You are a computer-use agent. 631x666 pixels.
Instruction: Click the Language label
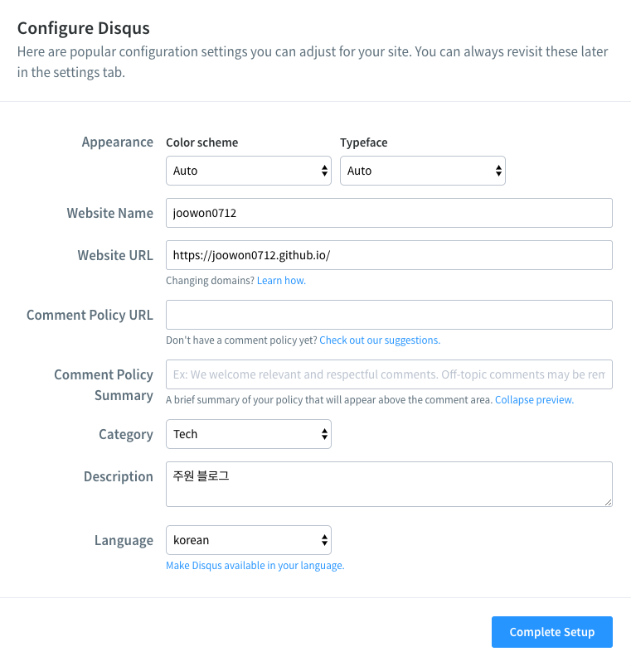[124, 541]
